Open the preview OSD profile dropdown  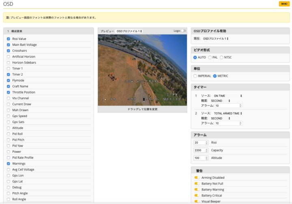point(129,31)
